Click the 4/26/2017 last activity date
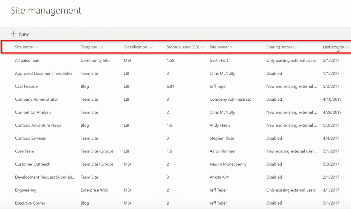The image size is (351, 209). coord(332,112)
